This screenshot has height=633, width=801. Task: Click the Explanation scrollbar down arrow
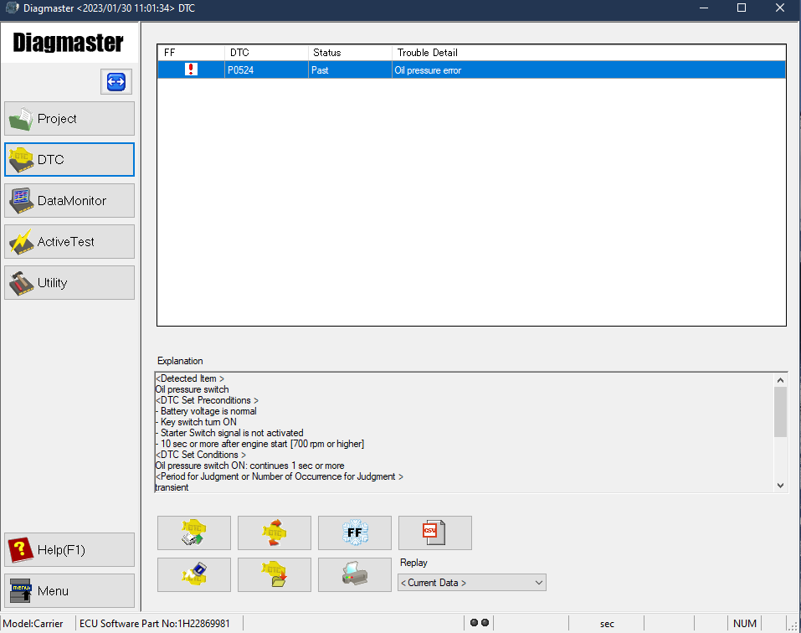[x=780, y=486]
